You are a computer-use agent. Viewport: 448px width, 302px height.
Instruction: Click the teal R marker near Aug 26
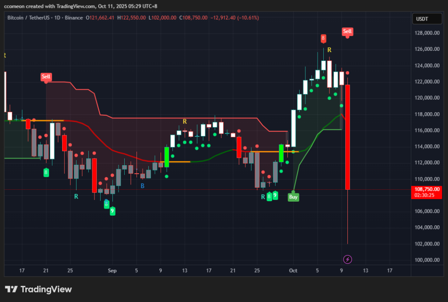(76, 197)
